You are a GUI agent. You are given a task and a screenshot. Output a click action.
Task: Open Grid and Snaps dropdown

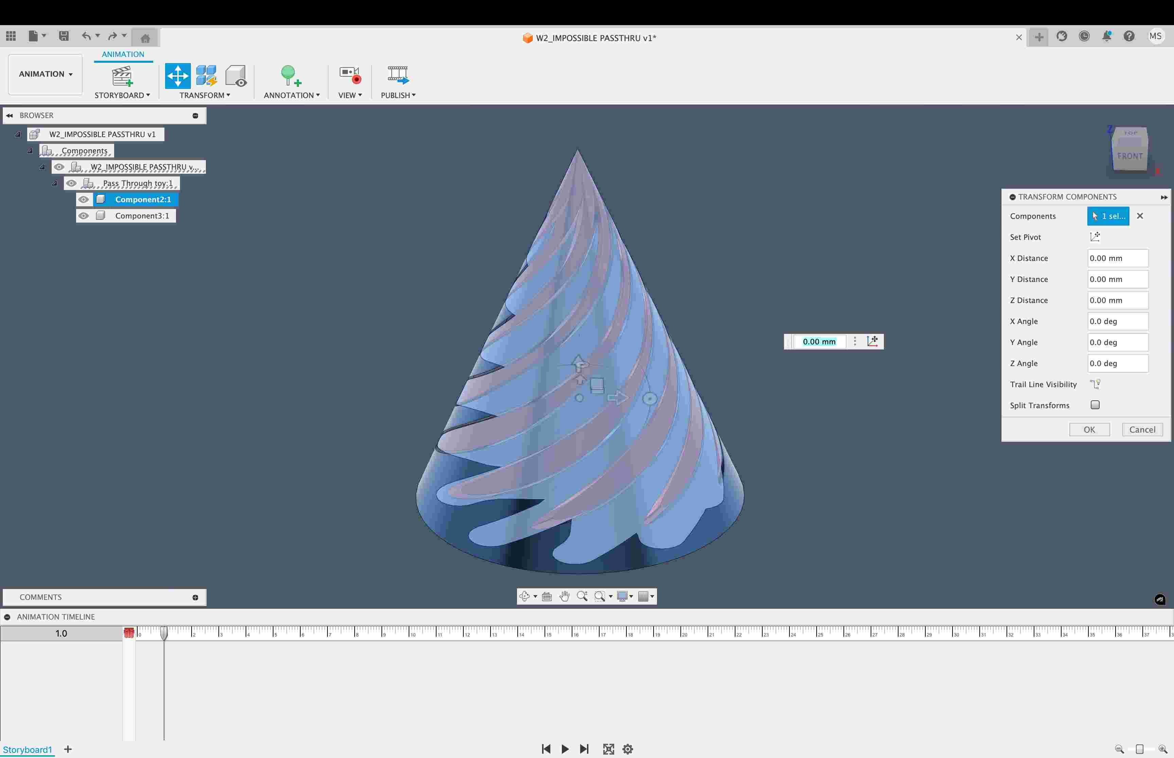pyautogui.click(x=646, y=596)
